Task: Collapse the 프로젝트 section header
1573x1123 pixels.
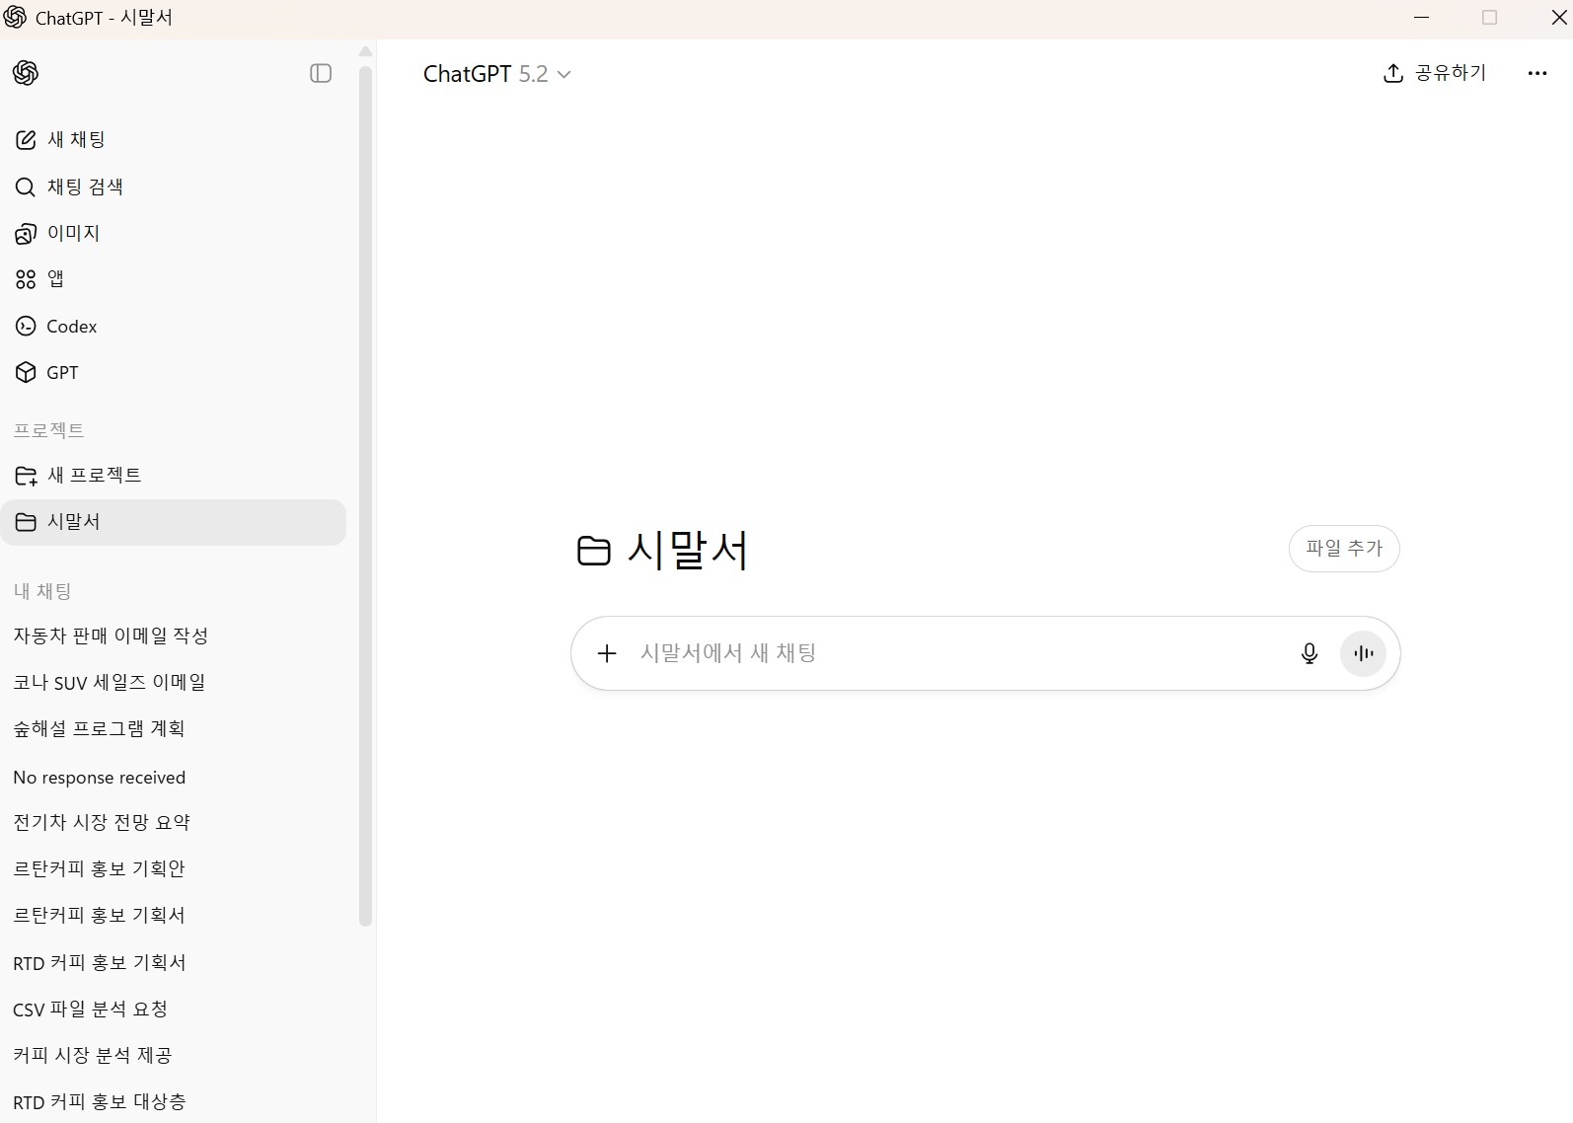Action: tap(48, 430)
